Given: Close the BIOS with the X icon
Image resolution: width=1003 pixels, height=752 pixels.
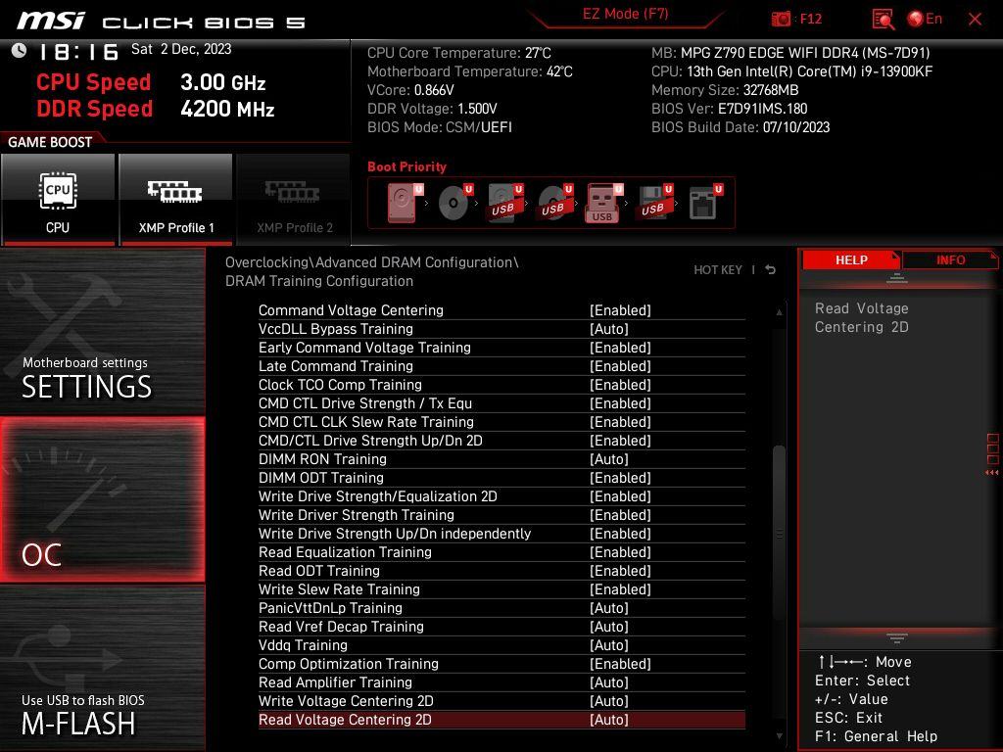Looking at the screenshot, I should click(975, 20).
